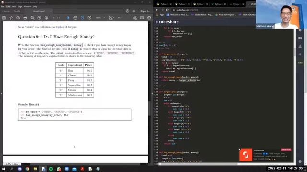Open the Help menu in Acrobat
The height and width of the screenshot is (172, 307).
point(35,6)
